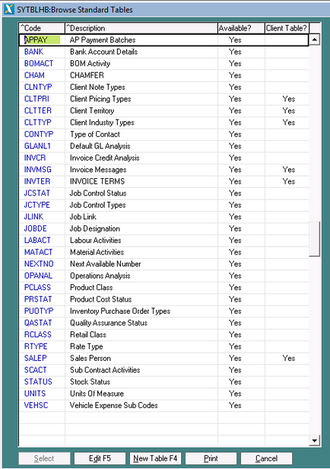Screen dimensions: 330x469
Task: Select the JCSTAT code entry
Action: [x=36, y=193]
